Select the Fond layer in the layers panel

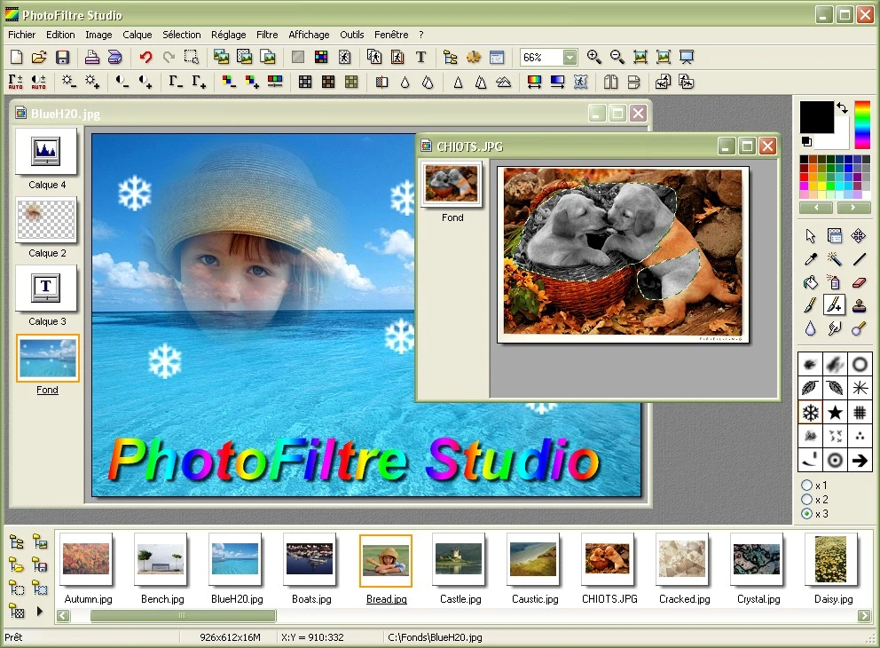click(47, 359)
